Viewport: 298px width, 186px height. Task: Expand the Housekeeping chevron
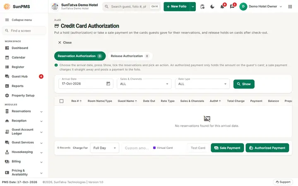pos(41,153)
